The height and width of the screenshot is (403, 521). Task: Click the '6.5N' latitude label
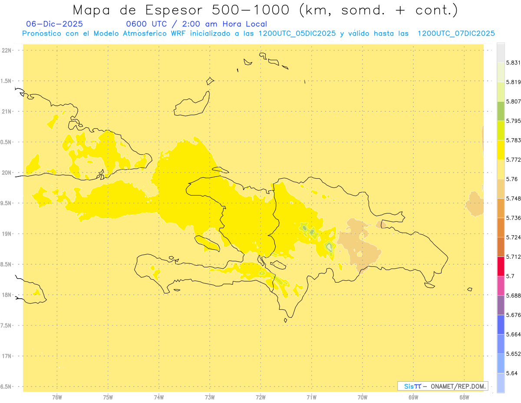[7, 386]
